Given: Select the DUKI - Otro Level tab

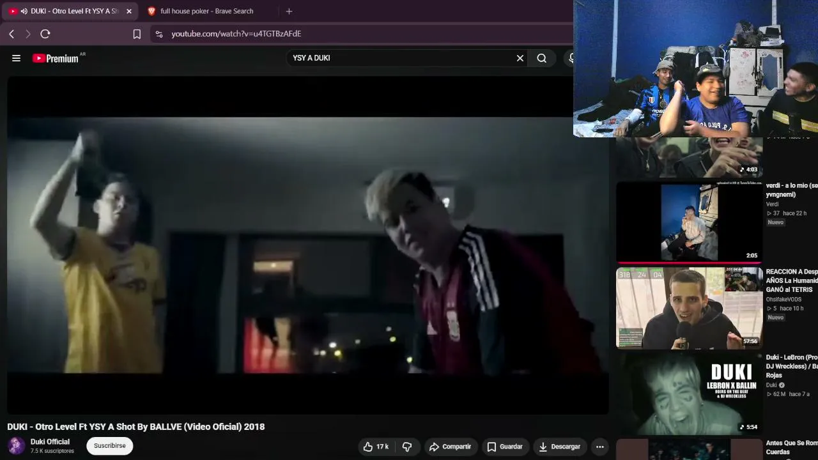Looking at the screenshot, I should [70, 11].
